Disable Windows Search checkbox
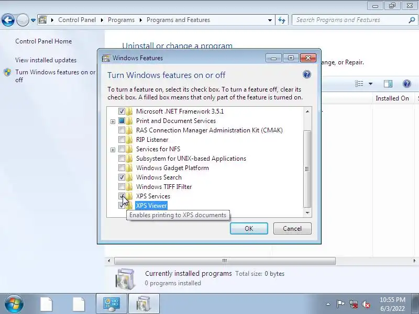The height and width of the screenshot is (314, 419). click(x=122, y=177)
